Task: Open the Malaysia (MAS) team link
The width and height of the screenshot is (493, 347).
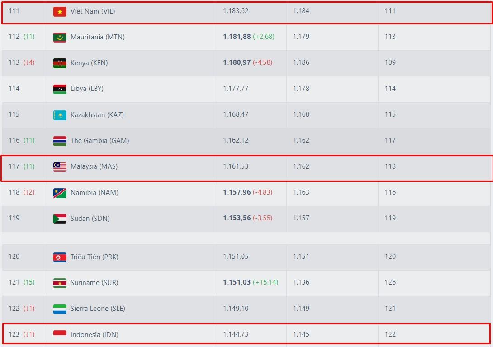Action: [x=94, y=166]
